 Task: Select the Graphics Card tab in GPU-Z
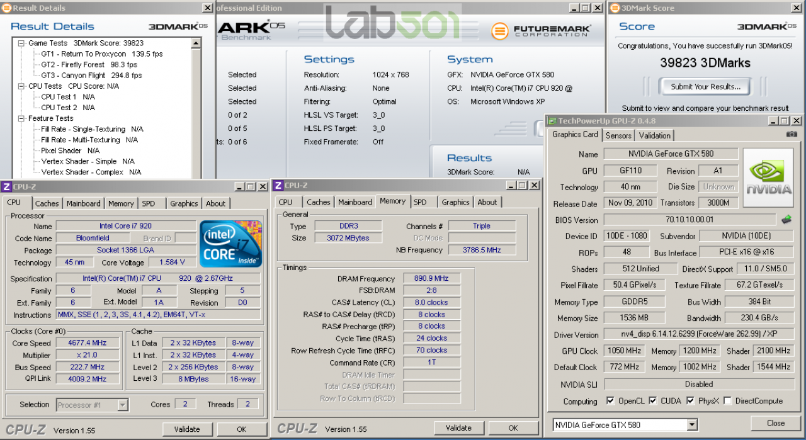(575, 134)
